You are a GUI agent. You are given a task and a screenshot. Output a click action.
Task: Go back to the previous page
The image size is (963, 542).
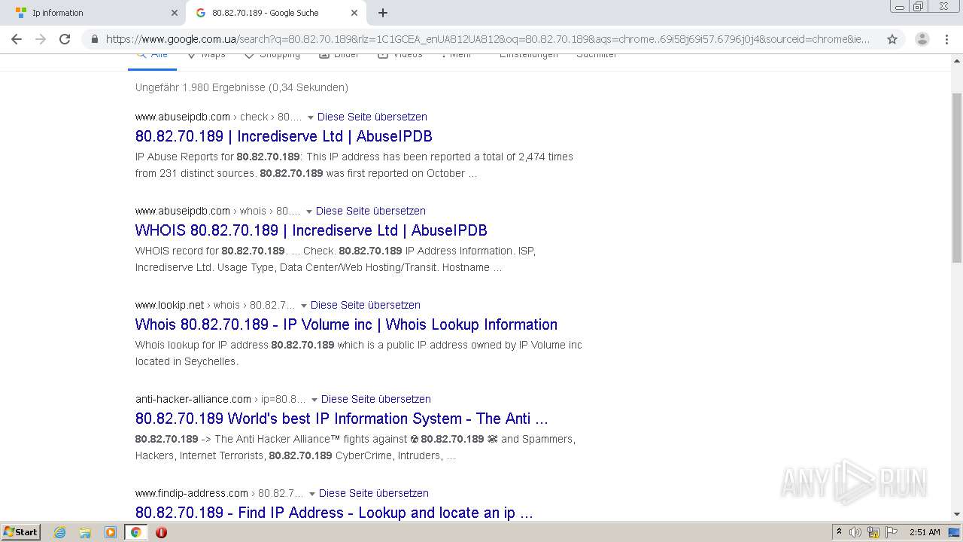click(17, 39)
